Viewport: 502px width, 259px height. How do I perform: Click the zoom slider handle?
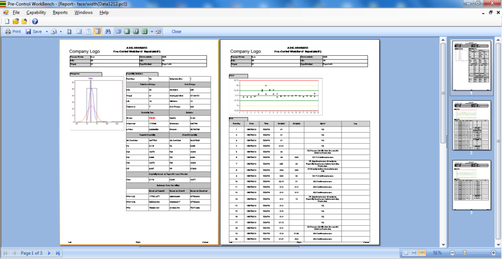464,253
